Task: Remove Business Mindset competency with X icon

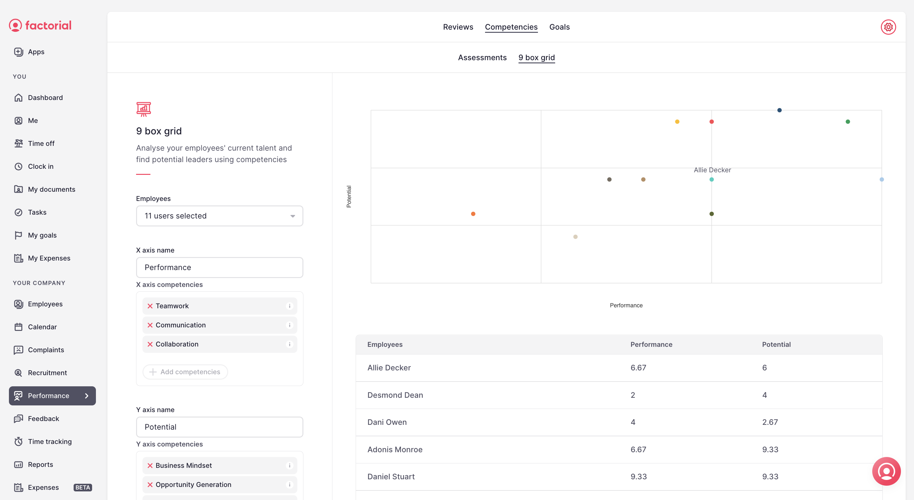Action: (x=150, y=466)
